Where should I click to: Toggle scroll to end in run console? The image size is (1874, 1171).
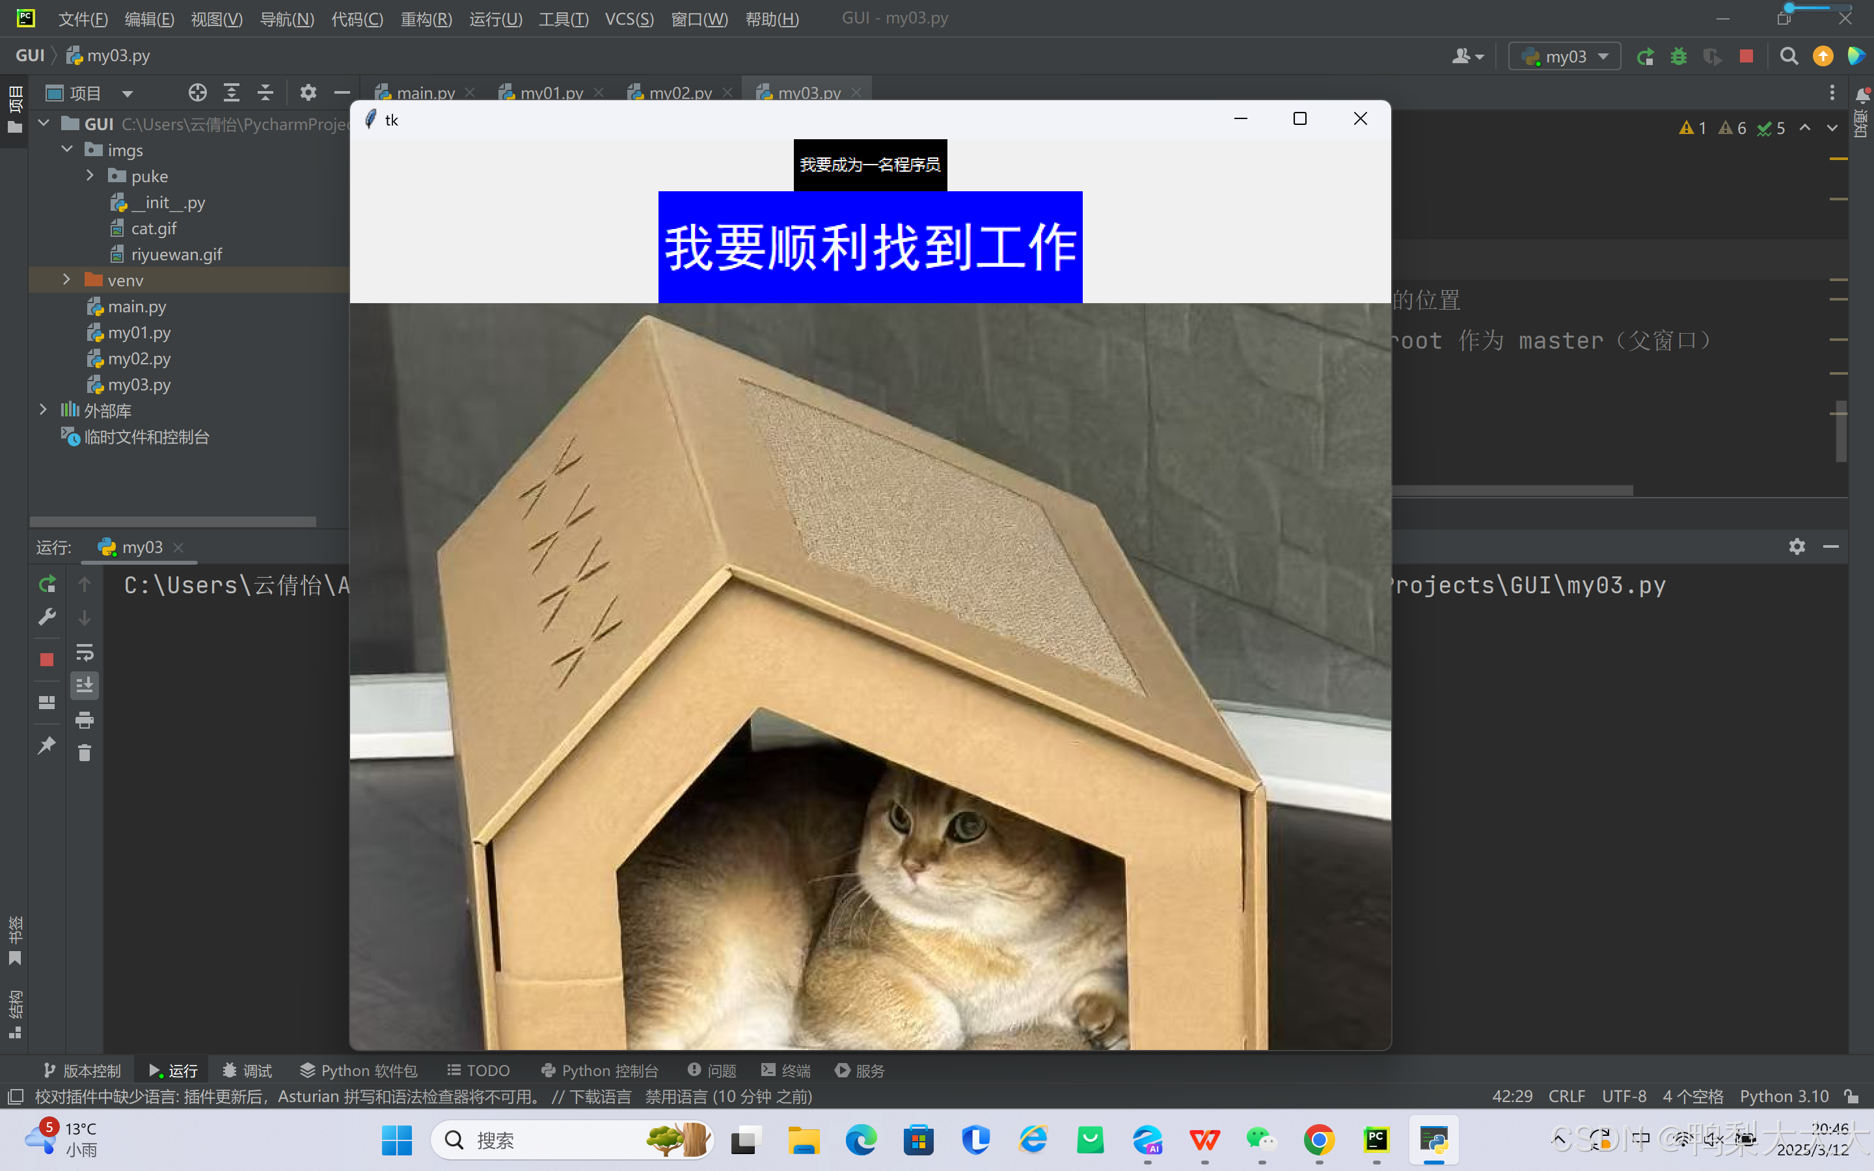coord(85,686)
